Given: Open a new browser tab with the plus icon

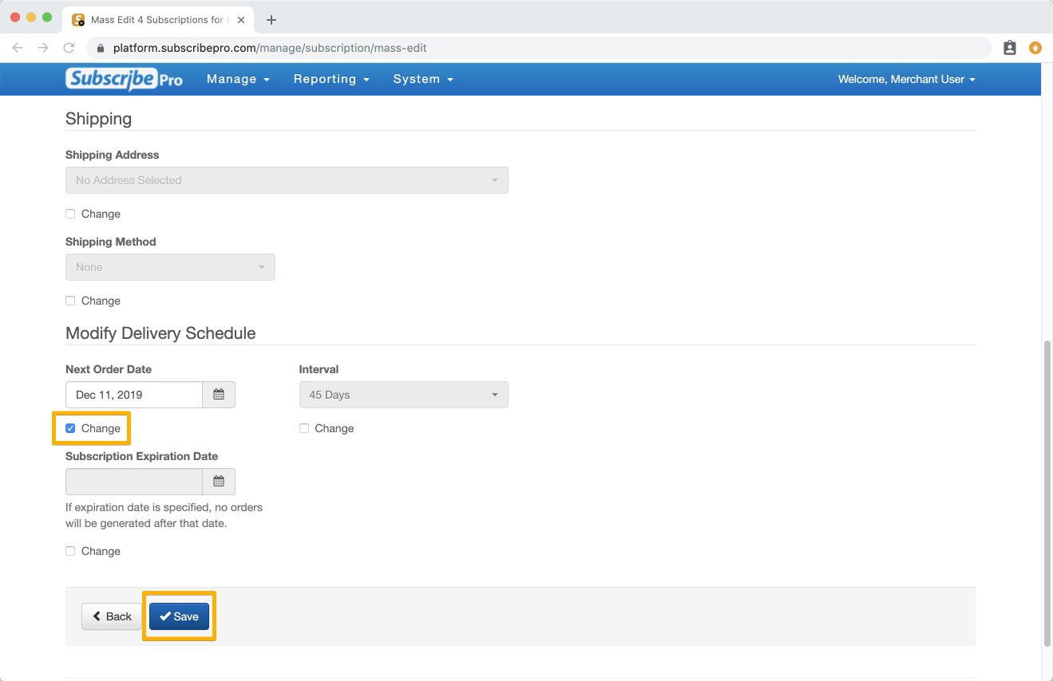Looking at the screenshot, I should click(x=271, y=20).
